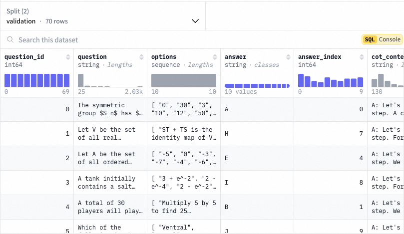Click the sort icon on question_id column
404x234 pixels.
point(68,57)
